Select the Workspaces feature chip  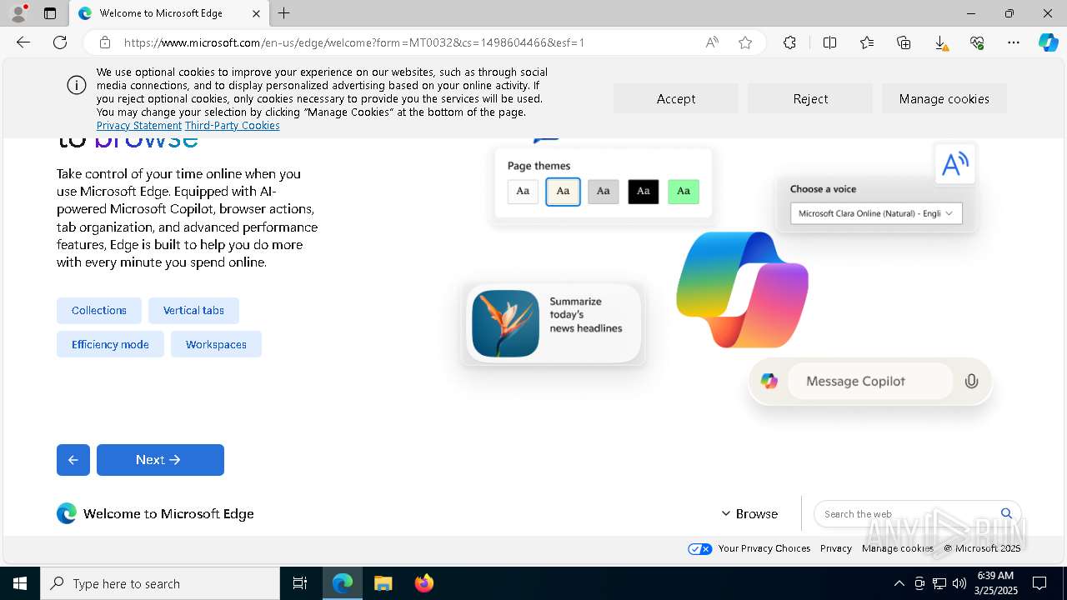click(216, 344)
